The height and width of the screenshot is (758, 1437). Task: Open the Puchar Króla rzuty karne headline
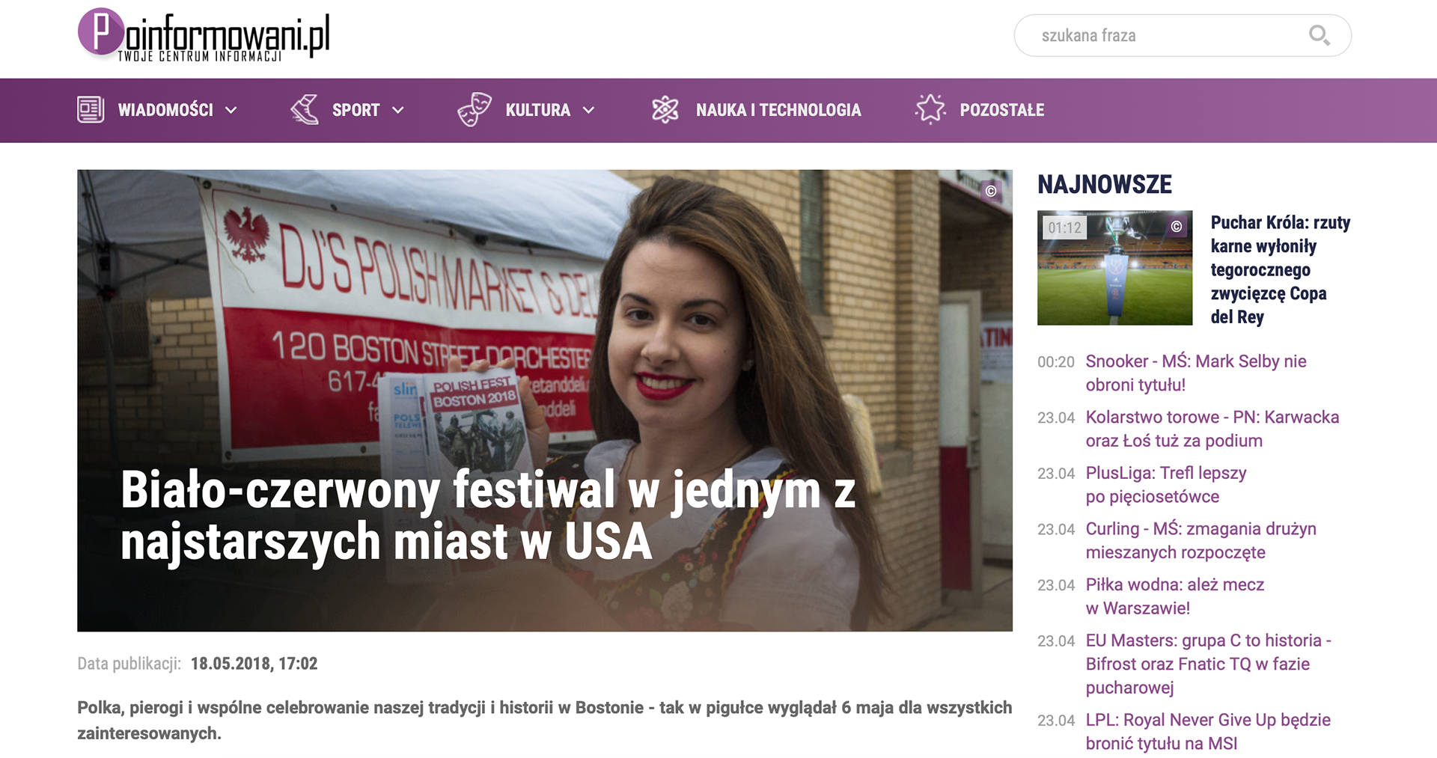click(1280, 269)
